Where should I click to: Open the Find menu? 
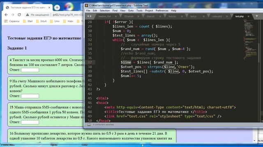tap(115, 11)
